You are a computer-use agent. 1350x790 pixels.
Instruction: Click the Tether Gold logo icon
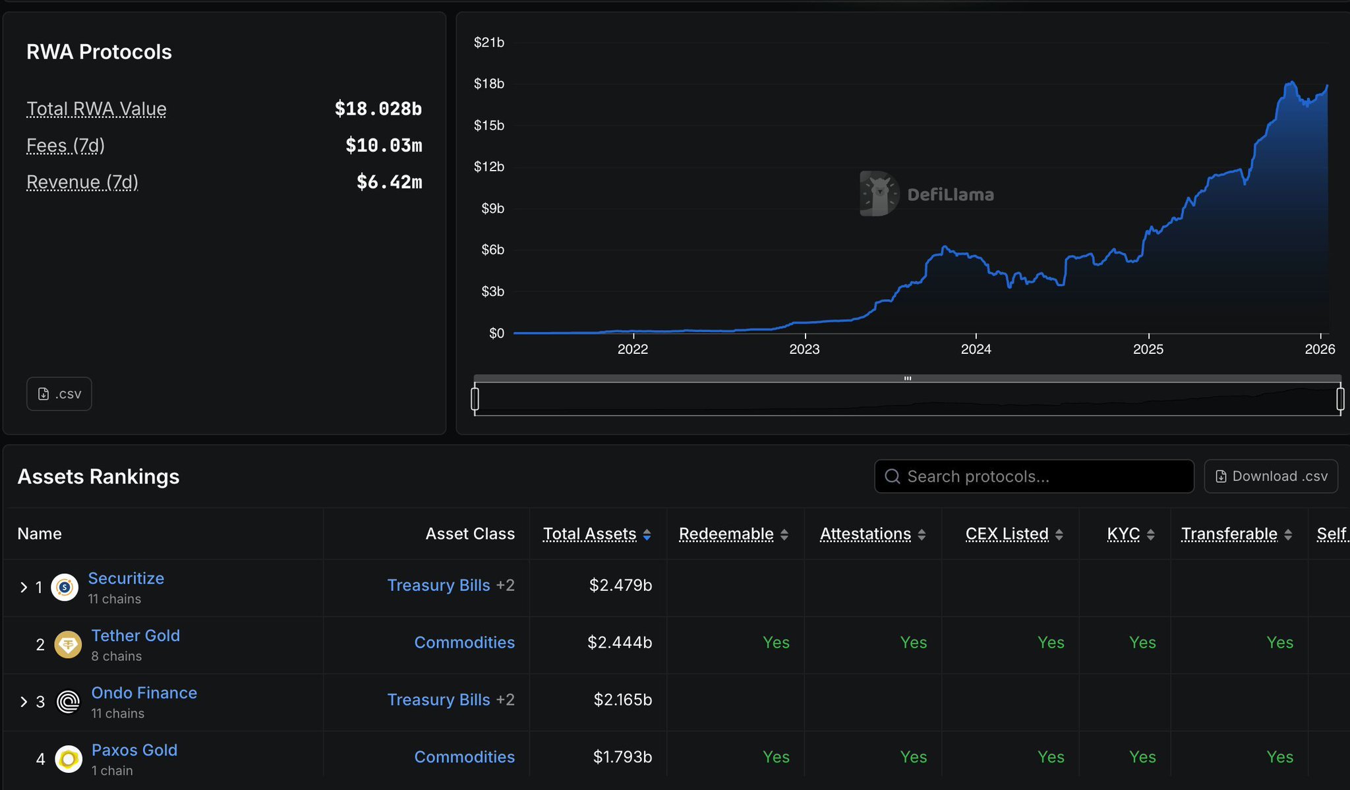tap(68, 644)
